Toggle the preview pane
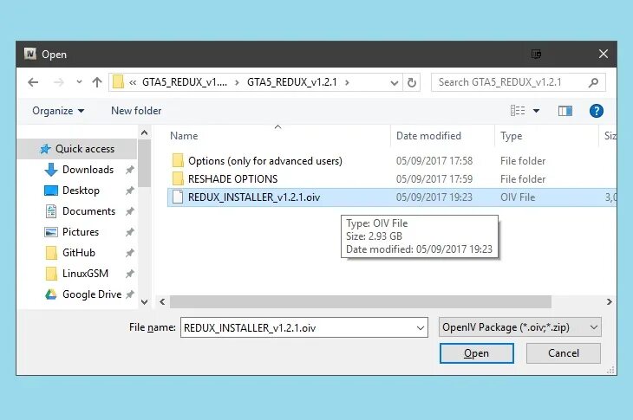The width and height of the screenshot is (633, 420). point(565,111)
